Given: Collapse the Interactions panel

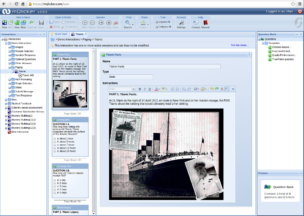Looking at the screenshot, I should [40, 34].
